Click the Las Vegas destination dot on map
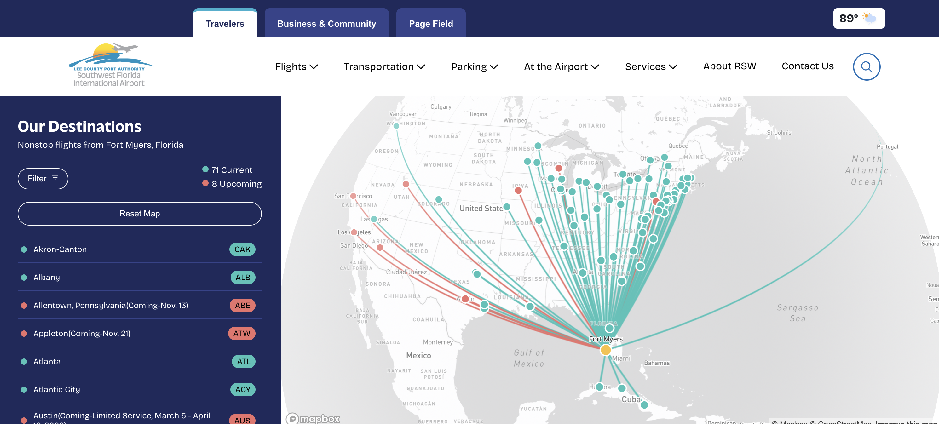Viewport: 939px width, 424px height. tap(374, 219)
